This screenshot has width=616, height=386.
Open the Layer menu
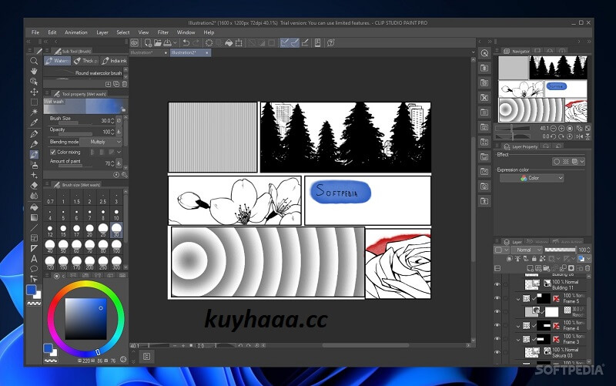[102, 32]
